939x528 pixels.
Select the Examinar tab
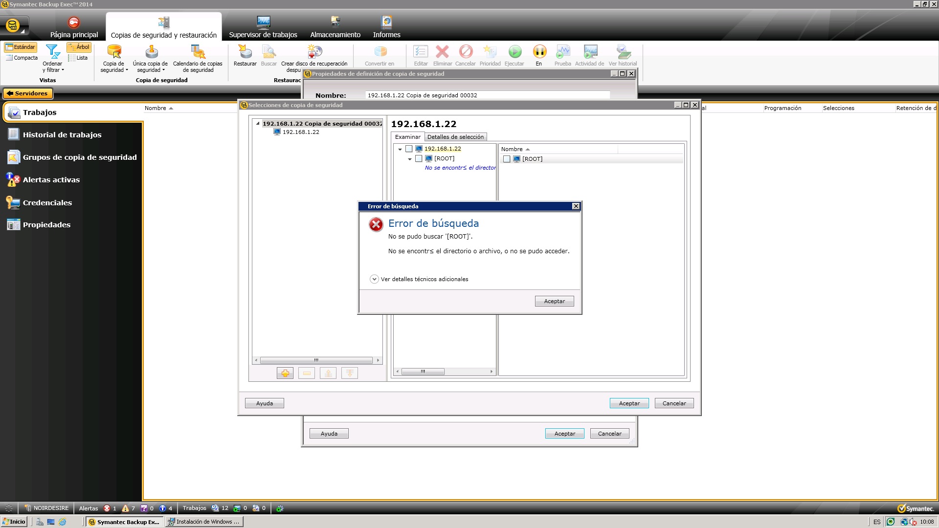tap(407, 137)
